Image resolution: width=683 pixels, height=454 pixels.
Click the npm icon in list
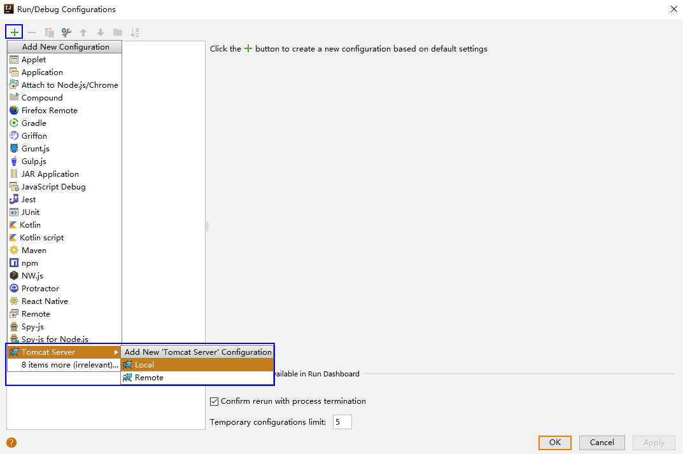click(x=14, y=263)
